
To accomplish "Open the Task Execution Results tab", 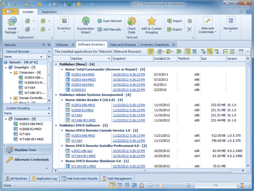I will (x=80, y=179).
